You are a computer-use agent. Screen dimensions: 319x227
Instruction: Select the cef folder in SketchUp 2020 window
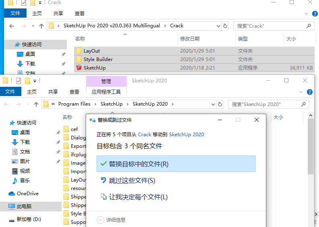[74, 129]
